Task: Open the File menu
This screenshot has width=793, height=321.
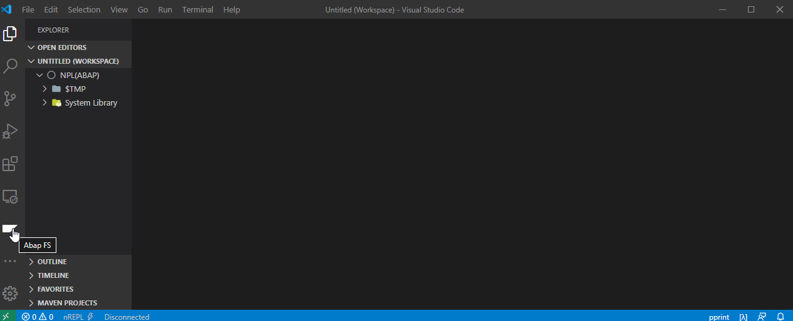Action: 28,9
